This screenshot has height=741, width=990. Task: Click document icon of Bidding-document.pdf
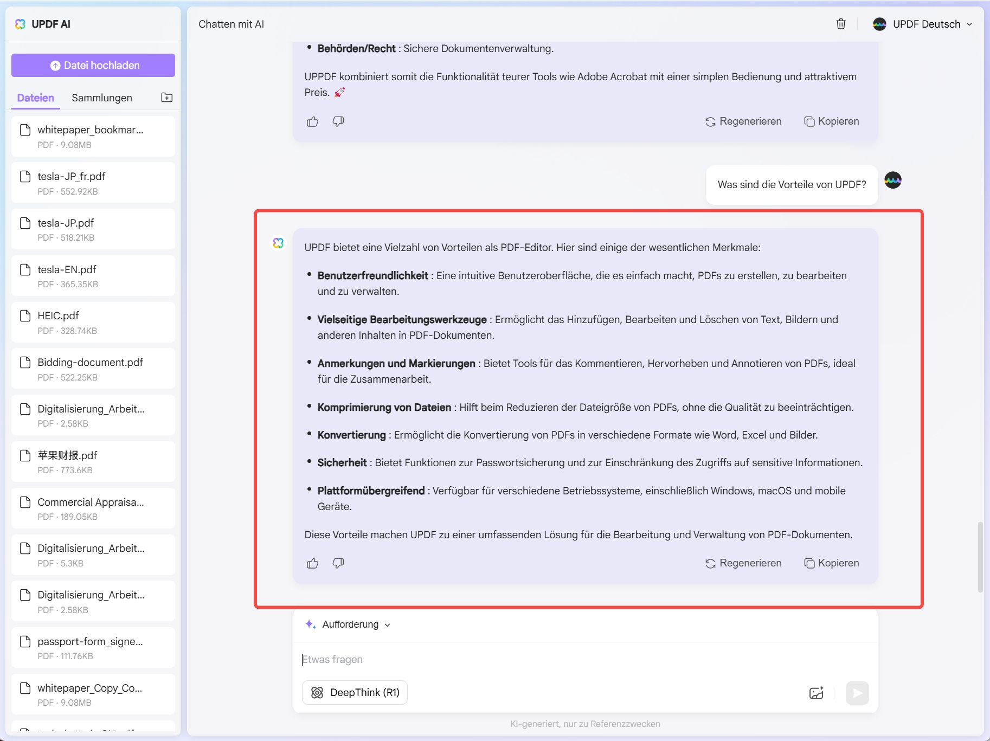pos(25,362)
